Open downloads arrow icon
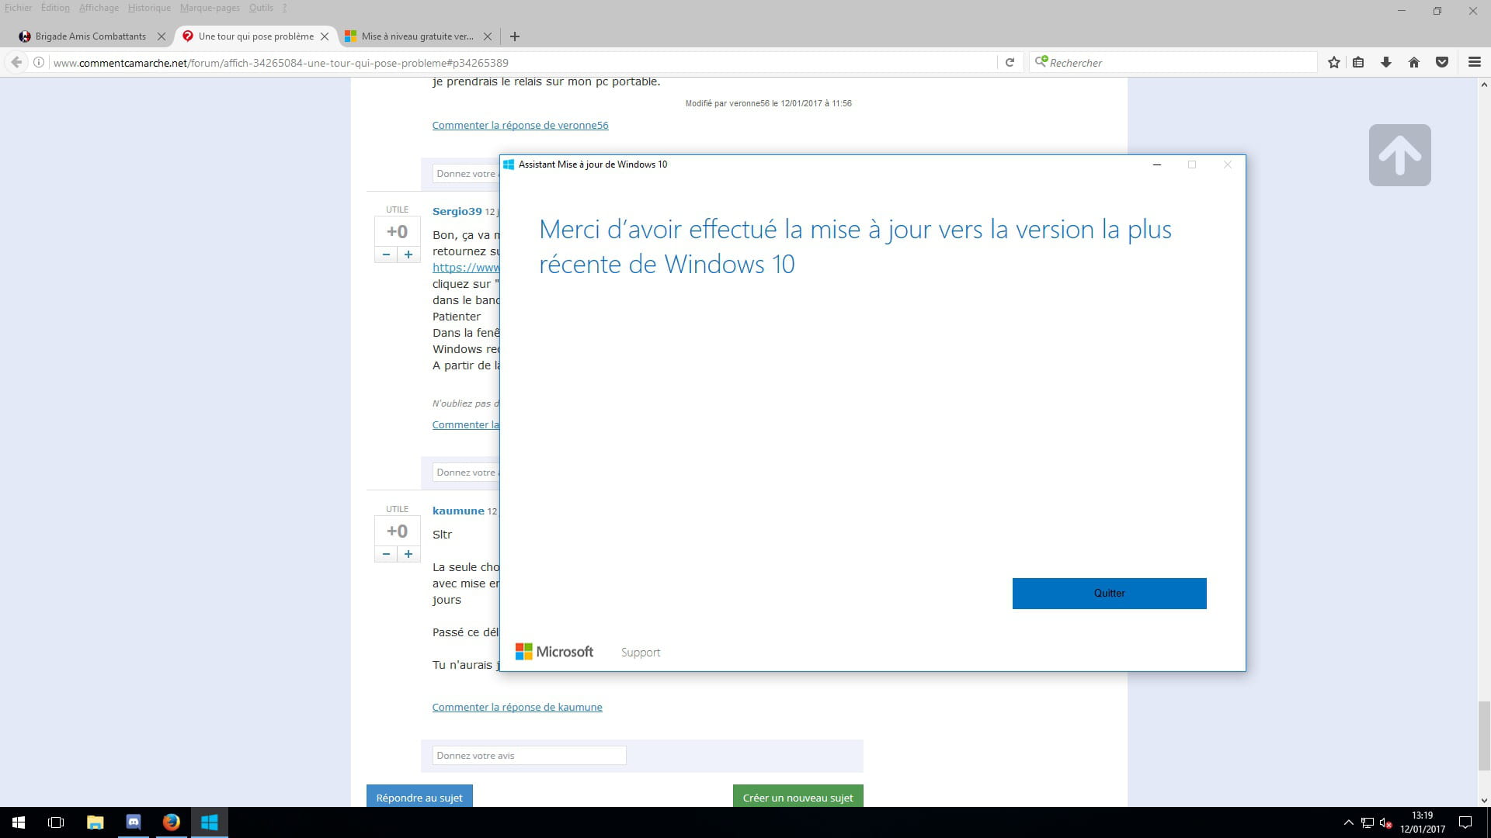The height and width of the screenshot is (838, 1491). coord(1386,63)
